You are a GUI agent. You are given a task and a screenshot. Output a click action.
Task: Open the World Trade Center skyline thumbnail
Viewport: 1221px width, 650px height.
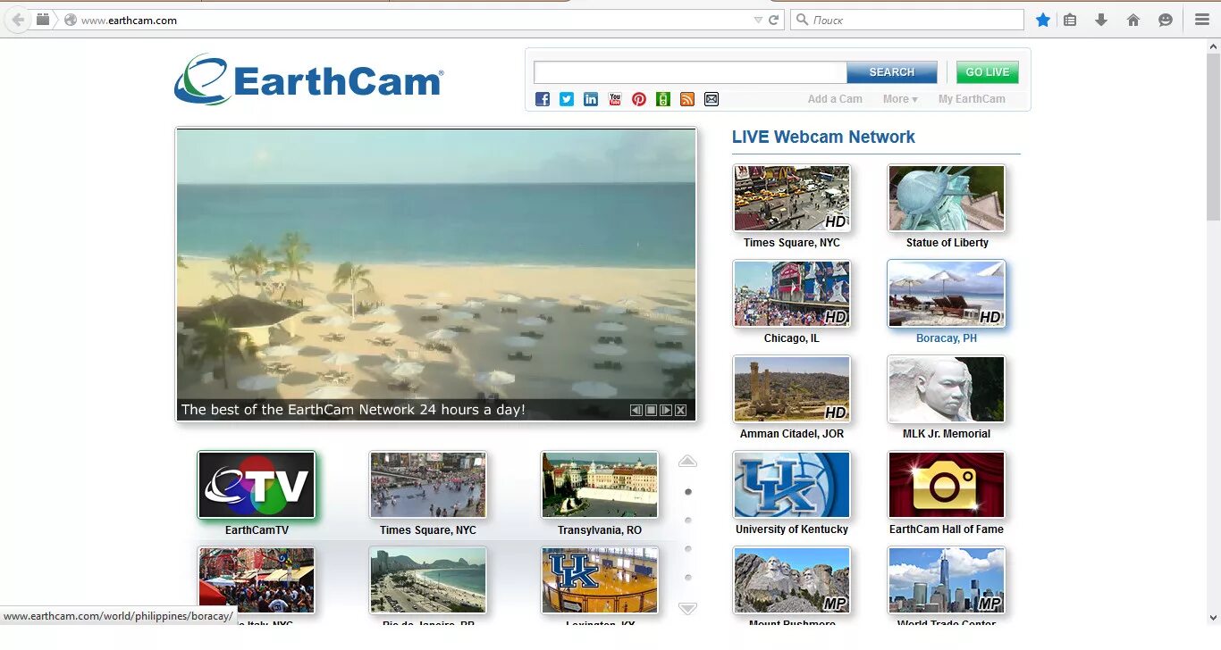pos(947,580)
